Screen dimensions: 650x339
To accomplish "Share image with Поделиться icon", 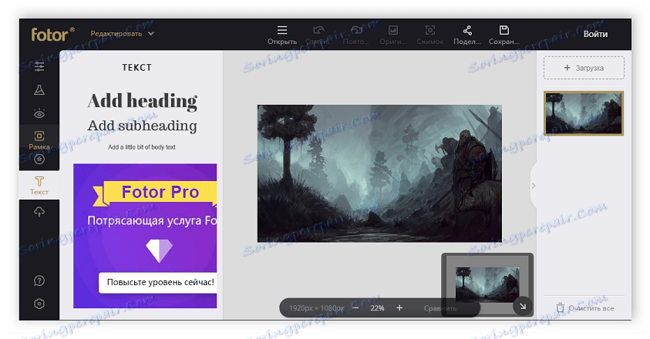I will pyautogui.click(x=467, y=35).
